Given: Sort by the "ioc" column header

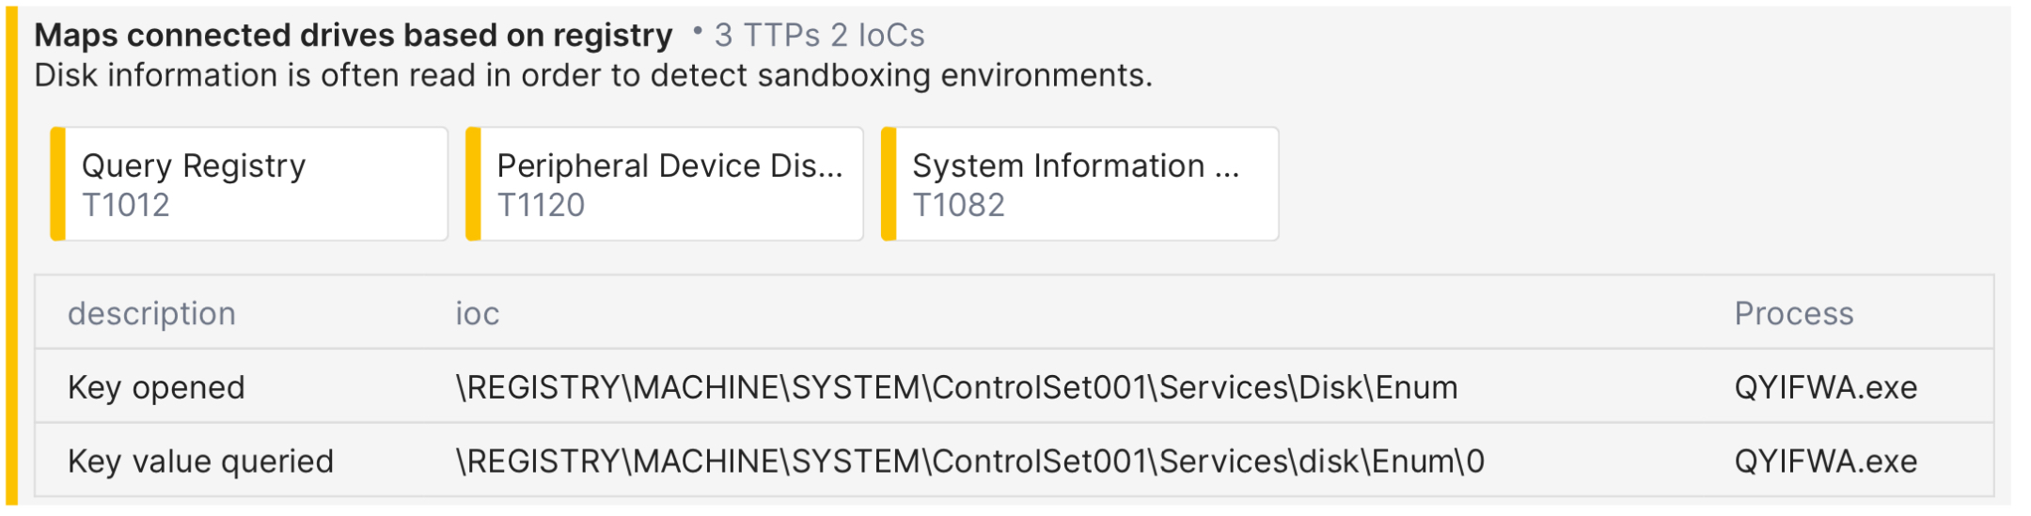Looking at the screenshot, I should (x=477, y=314).
